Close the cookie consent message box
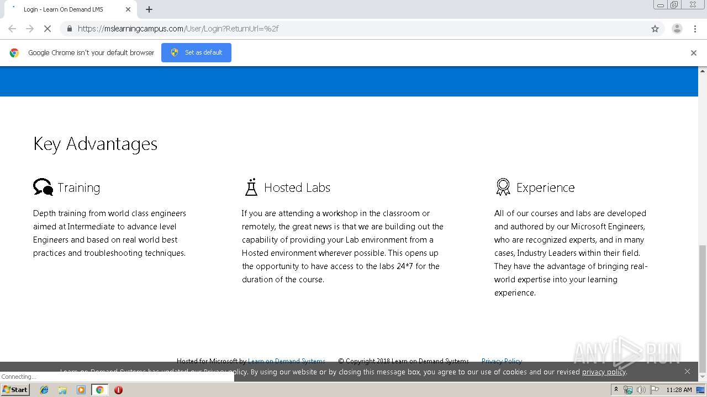Image resolution: width=707 pixels, height=397 pixels. (x=687, y=372)
